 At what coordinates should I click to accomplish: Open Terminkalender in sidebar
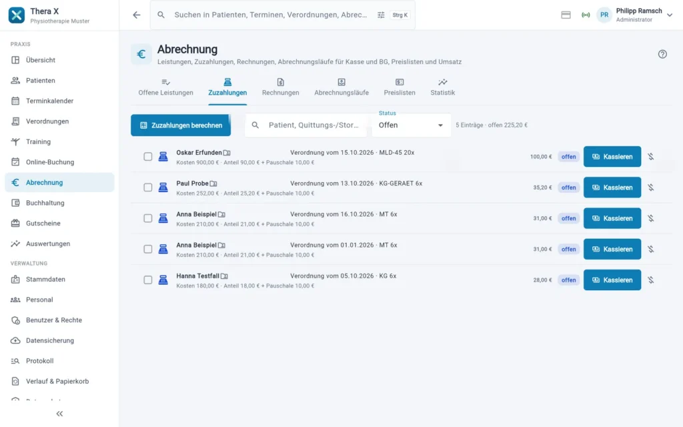59,101
